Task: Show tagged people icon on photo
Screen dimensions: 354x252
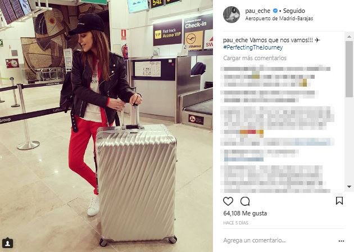Action: (7, 243)
